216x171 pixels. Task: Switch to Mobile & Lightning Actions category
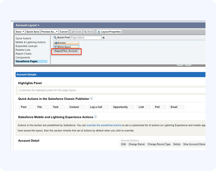(31, 42)
